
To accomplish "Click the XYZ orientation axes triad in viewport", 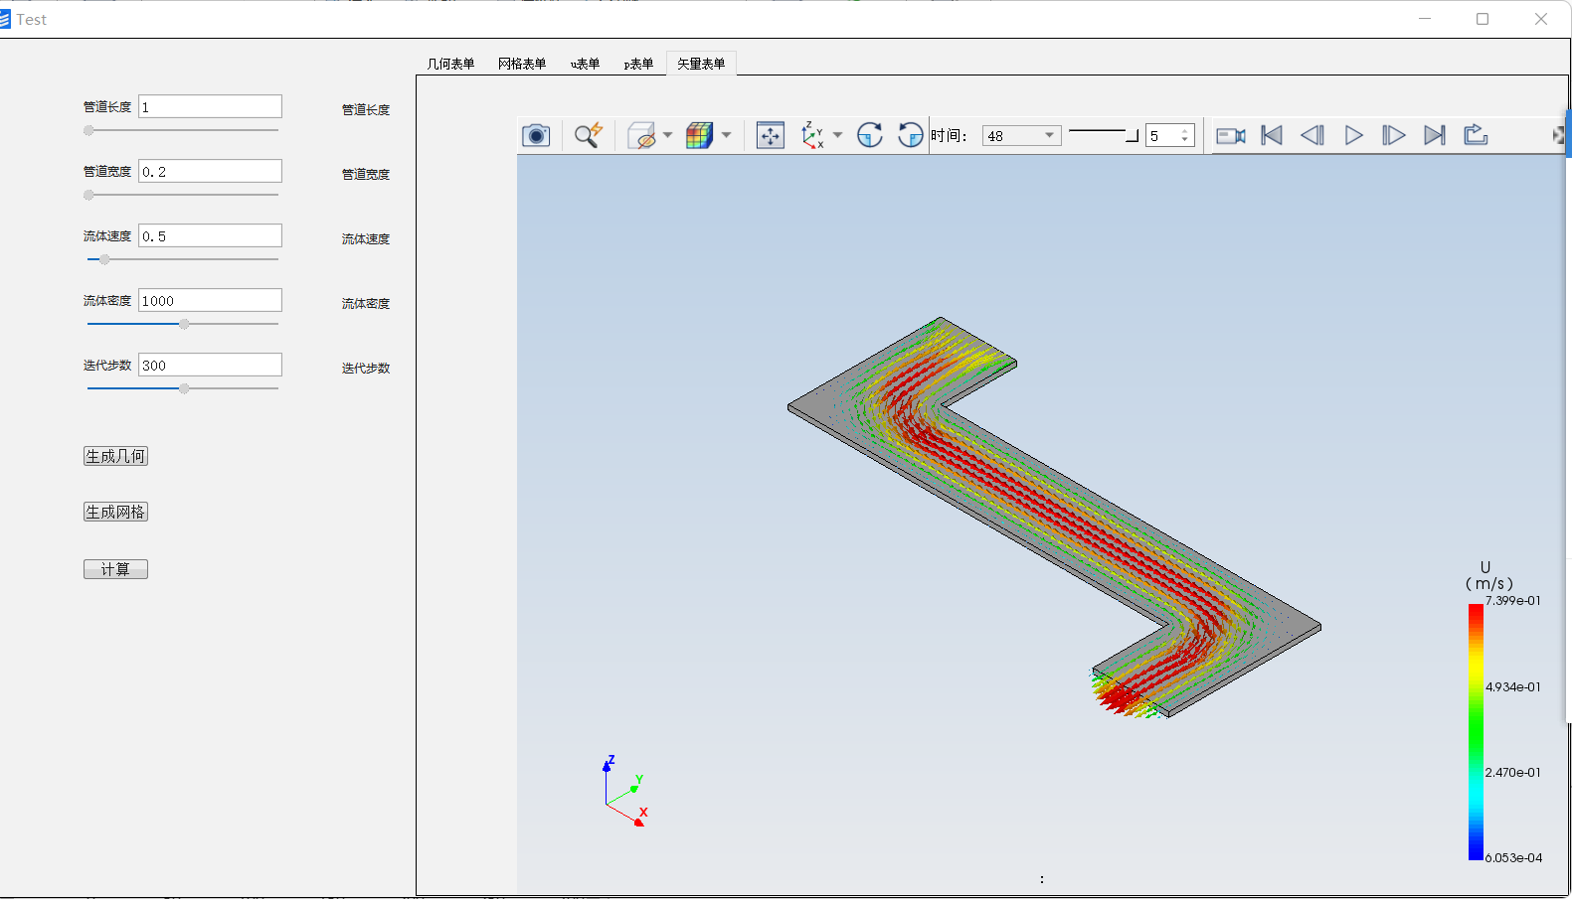I will click(625, 791).
